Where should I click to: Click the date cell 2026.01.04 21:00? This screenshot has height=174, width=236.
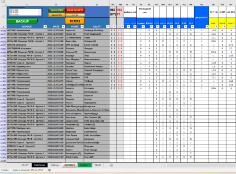[56, 157]
